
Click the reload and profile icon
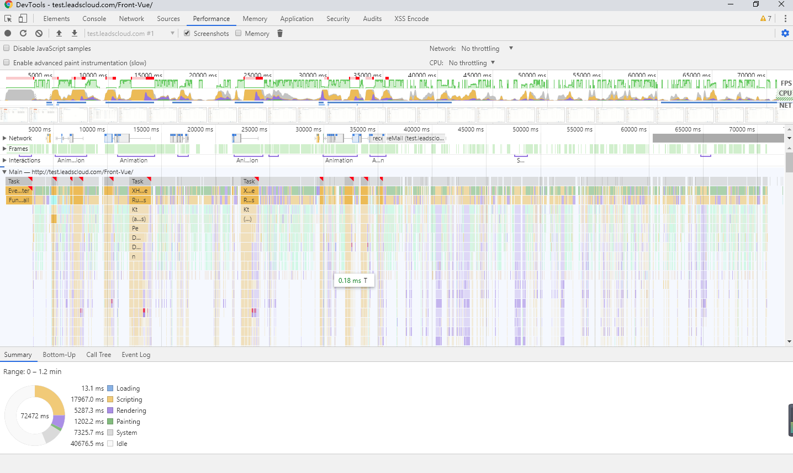click(x=23, y=33)
